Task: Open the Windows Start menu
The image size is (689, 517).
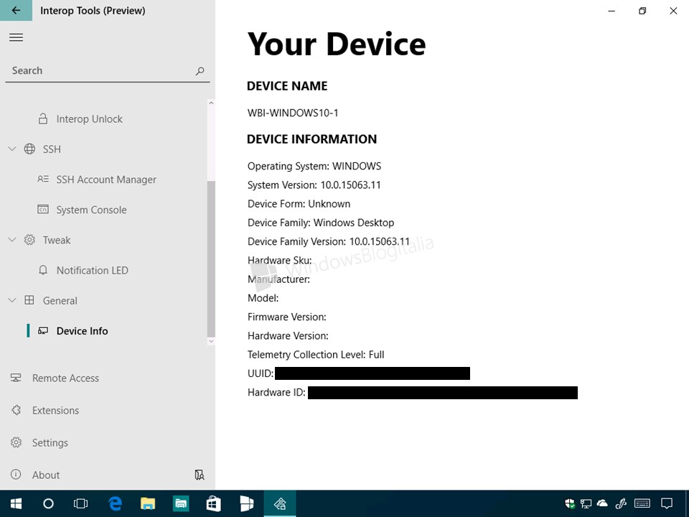Action: coord(17,504)
